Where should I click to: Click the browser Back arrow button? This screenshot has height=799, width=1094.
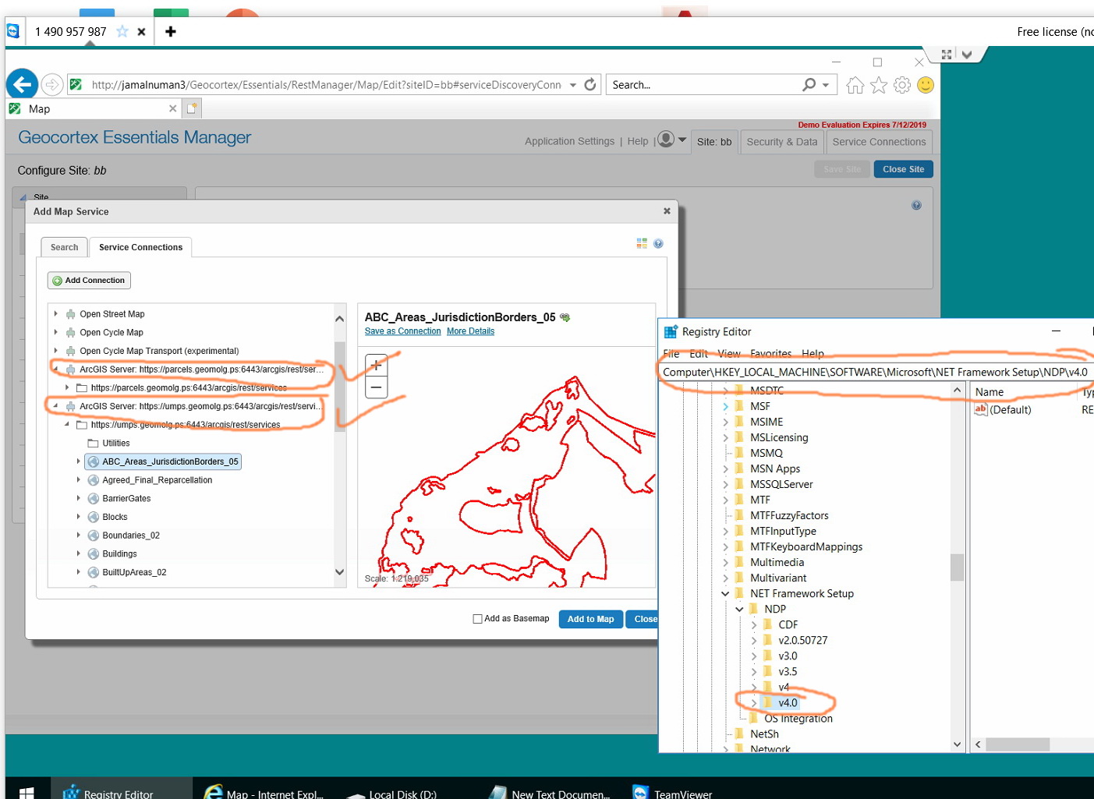(x=22, y=84)
